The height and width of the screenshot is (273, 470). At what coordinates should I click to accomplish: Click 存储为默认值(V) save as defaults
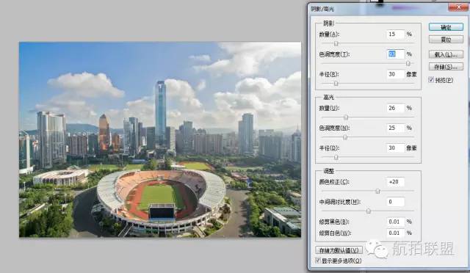[339, 250]
